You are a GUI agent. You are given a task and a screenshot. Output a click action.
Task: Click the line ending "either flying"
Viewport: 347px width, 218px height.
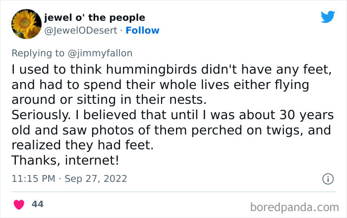click(160, 85)
